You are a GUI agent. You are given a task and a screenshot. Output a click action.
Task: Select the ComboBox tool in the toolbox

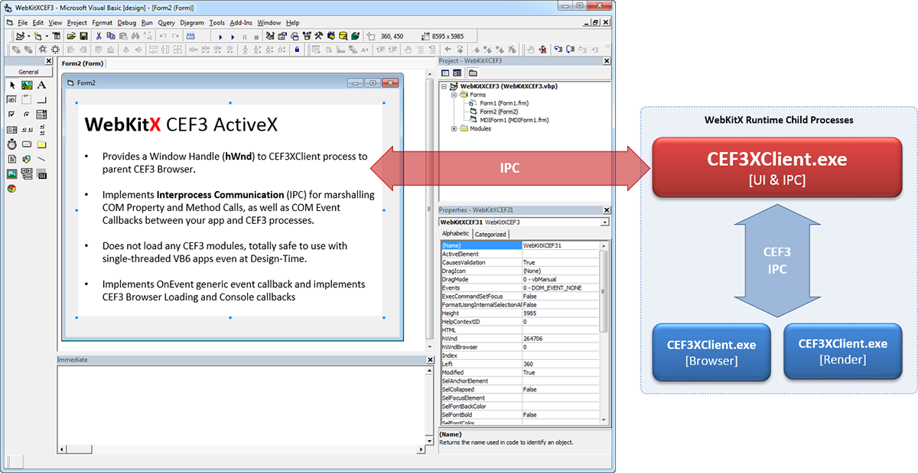tap(41, 115)
